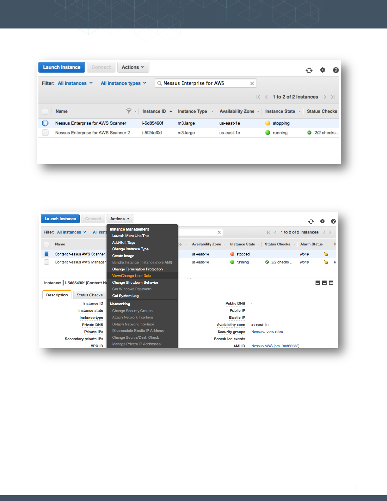Collapse the open Actions menu button

pos(120,219)
